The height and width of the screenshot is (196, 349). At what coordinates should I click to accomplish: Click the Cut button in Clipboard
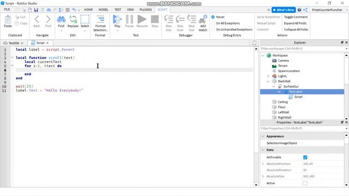21,17
